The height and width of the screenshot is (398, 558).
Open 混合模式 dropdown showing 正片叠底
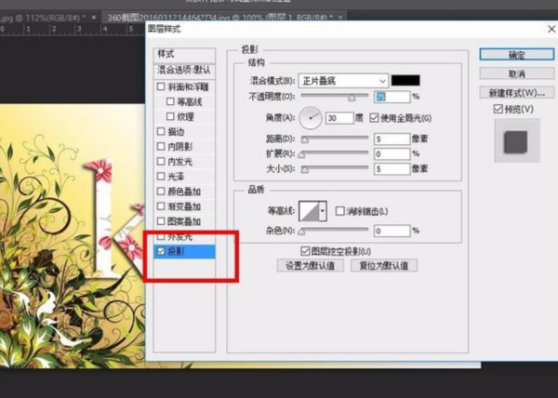pyautogui.click(x=343, y=81)
